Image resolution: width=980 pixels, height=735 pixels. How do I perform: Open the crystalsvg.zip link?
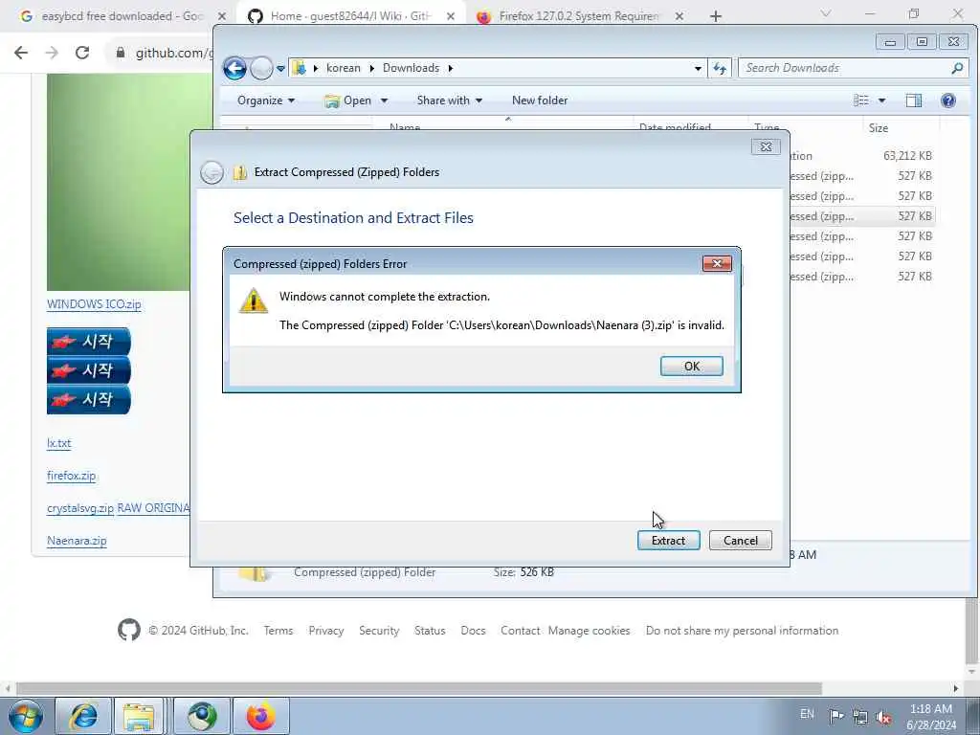coord(80,508)
